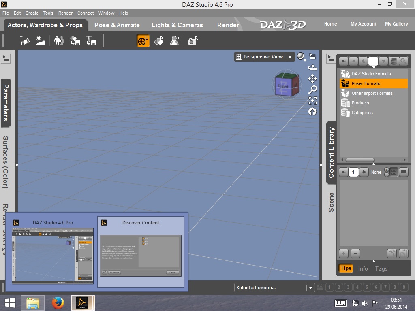This screenshot has height=311, width=415.
Task: Open the Create menu
Action: (32, 13)
